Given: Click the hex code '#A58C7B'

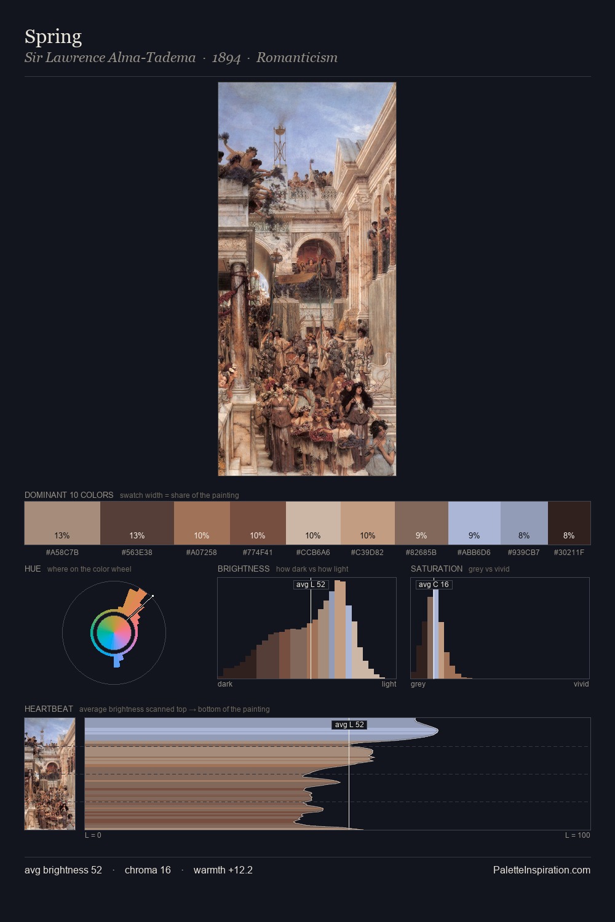Looking at the screenshot, I should 62,553.
